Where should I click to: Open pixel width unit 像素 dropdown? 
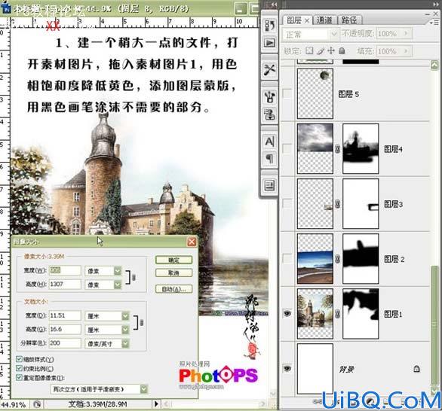click(103, 271)
